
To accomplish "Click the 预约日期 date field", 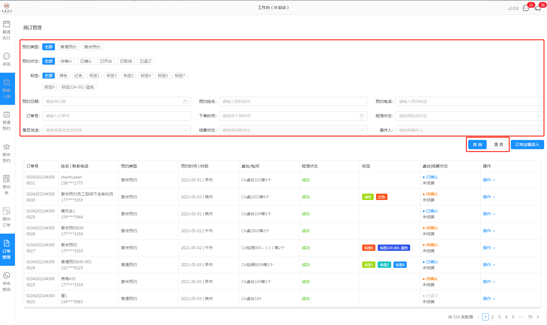I will 116,101.
